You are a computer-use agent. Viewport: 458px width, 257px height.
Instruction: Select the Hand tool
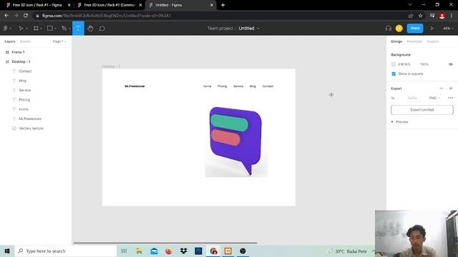[90, 29]
